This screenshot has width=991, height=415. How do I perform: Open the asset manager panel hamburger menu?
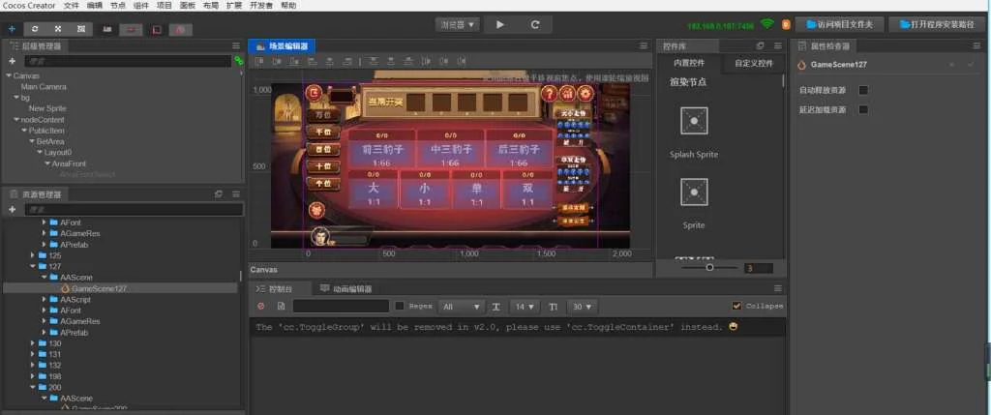point(236,193)
